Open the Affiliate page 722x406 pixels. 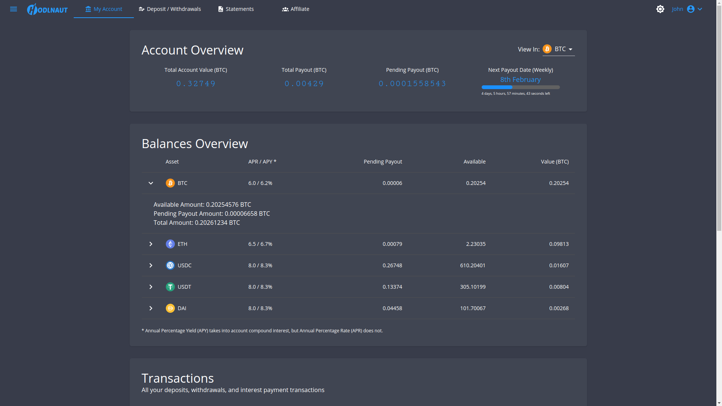coord(296,9)
